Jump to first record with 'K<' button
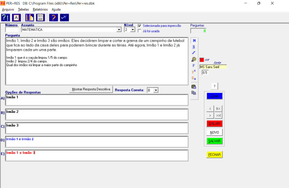 218,109
